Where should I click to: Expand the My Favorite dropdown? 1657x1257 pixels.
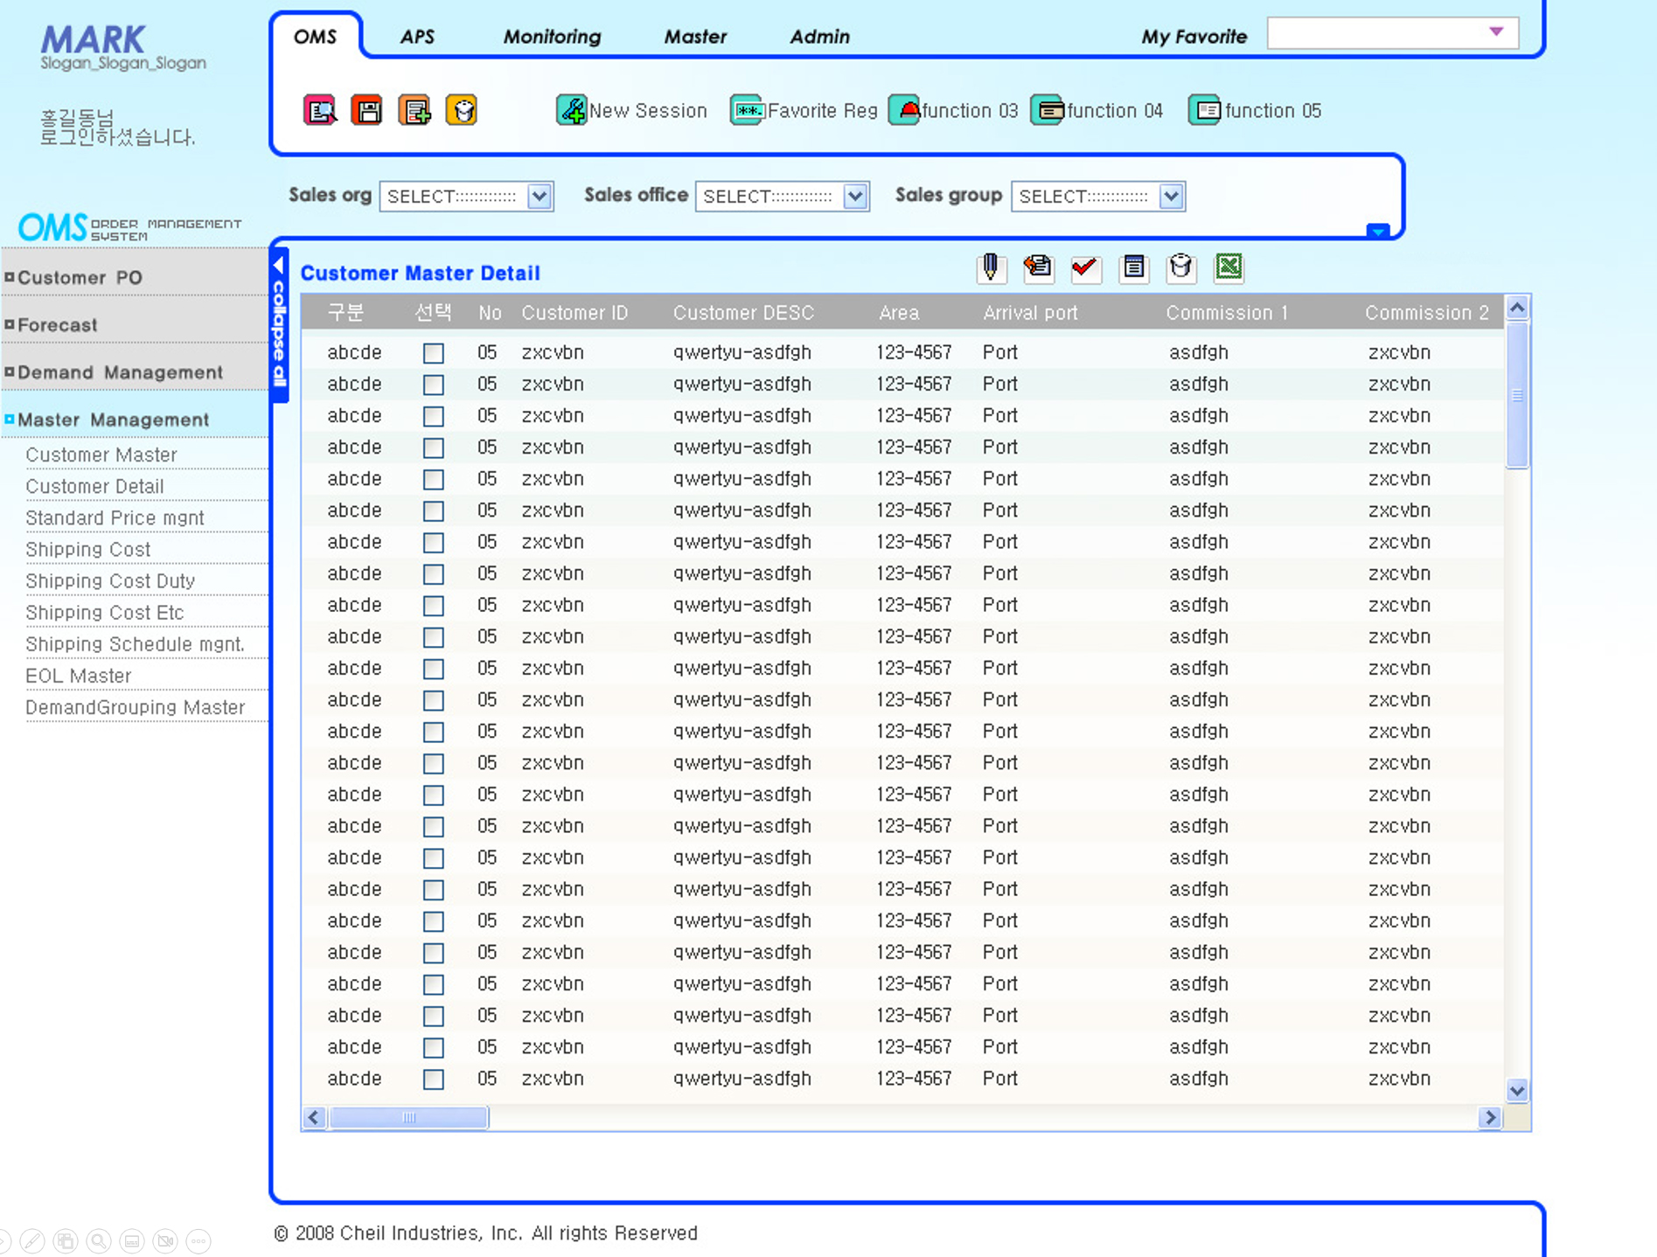click(x=1495, y=32)
